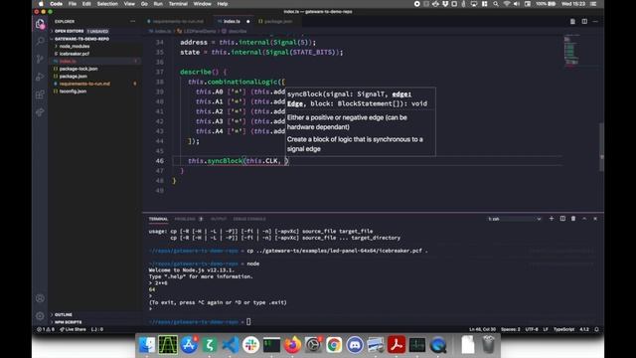
Task: Switch to the Debug Console panel tab
Action: click(x=249, y=219)
